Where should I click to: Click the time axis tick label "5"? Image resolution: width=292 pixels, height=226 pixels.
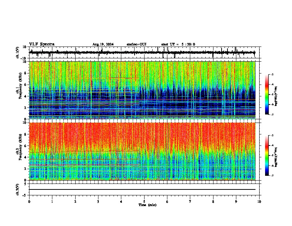point(144,202)
